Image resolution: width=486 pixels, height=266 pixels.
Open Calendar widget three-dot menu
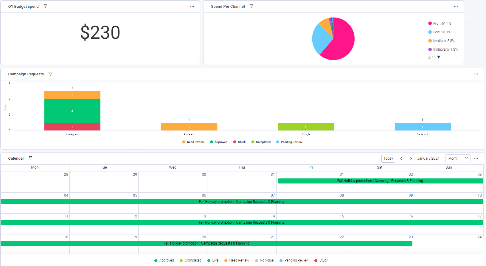click(476, 158)
